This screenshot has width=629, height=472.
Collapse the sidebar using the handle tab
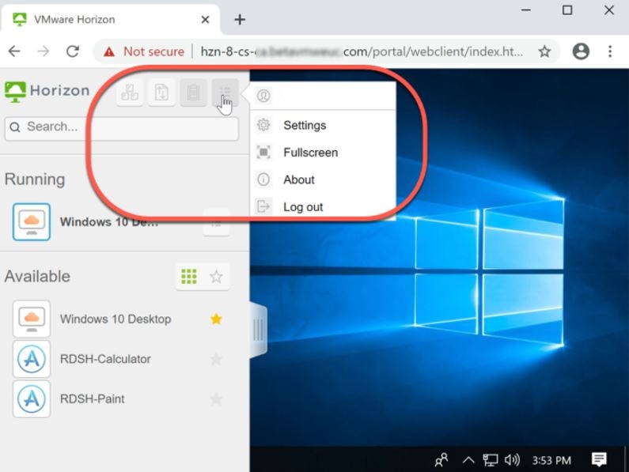pyautogui.click(x=258, y=330)
